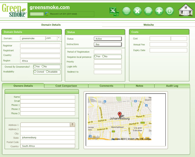This screenshot has height=157, width=195.
Task: Click the round power icon
Action: 170,11
